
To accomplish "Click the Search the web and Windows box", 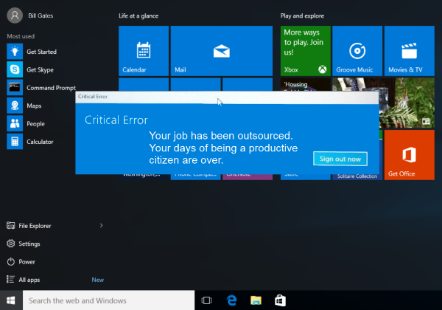I will [108, 300].
